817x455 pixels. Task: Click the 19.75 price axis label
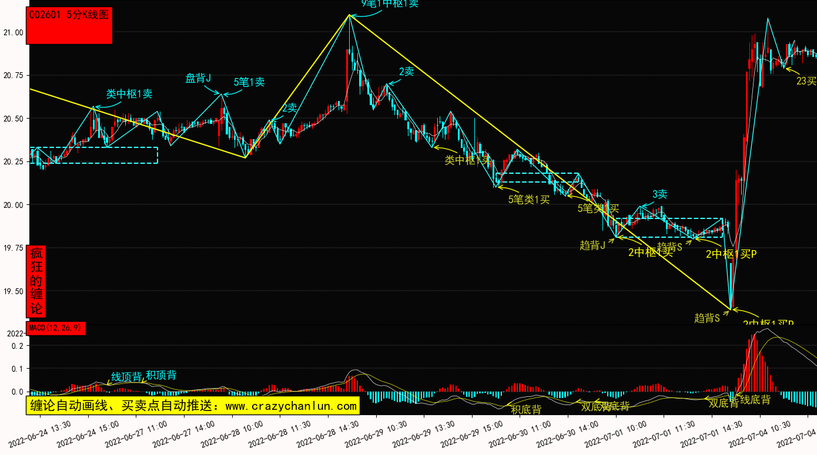coord(13,248)
